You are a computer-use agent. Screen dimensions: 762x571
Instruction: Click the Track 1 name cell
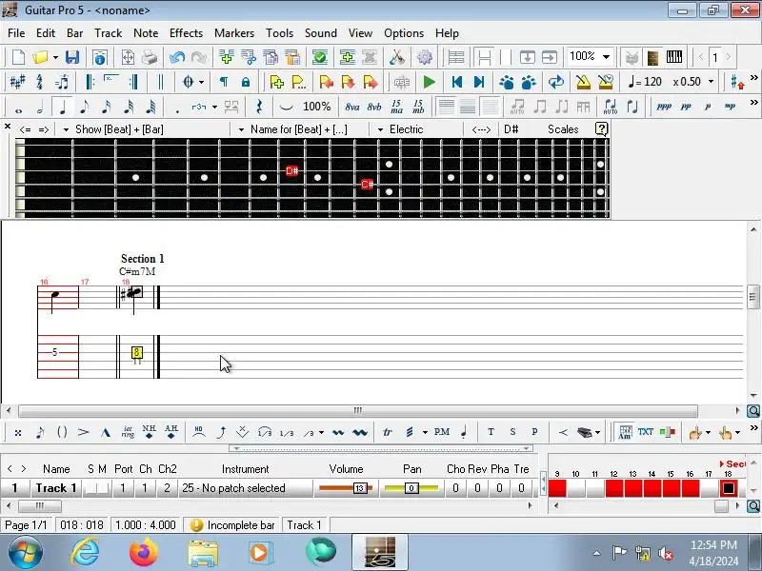click(x=56, y=488)
